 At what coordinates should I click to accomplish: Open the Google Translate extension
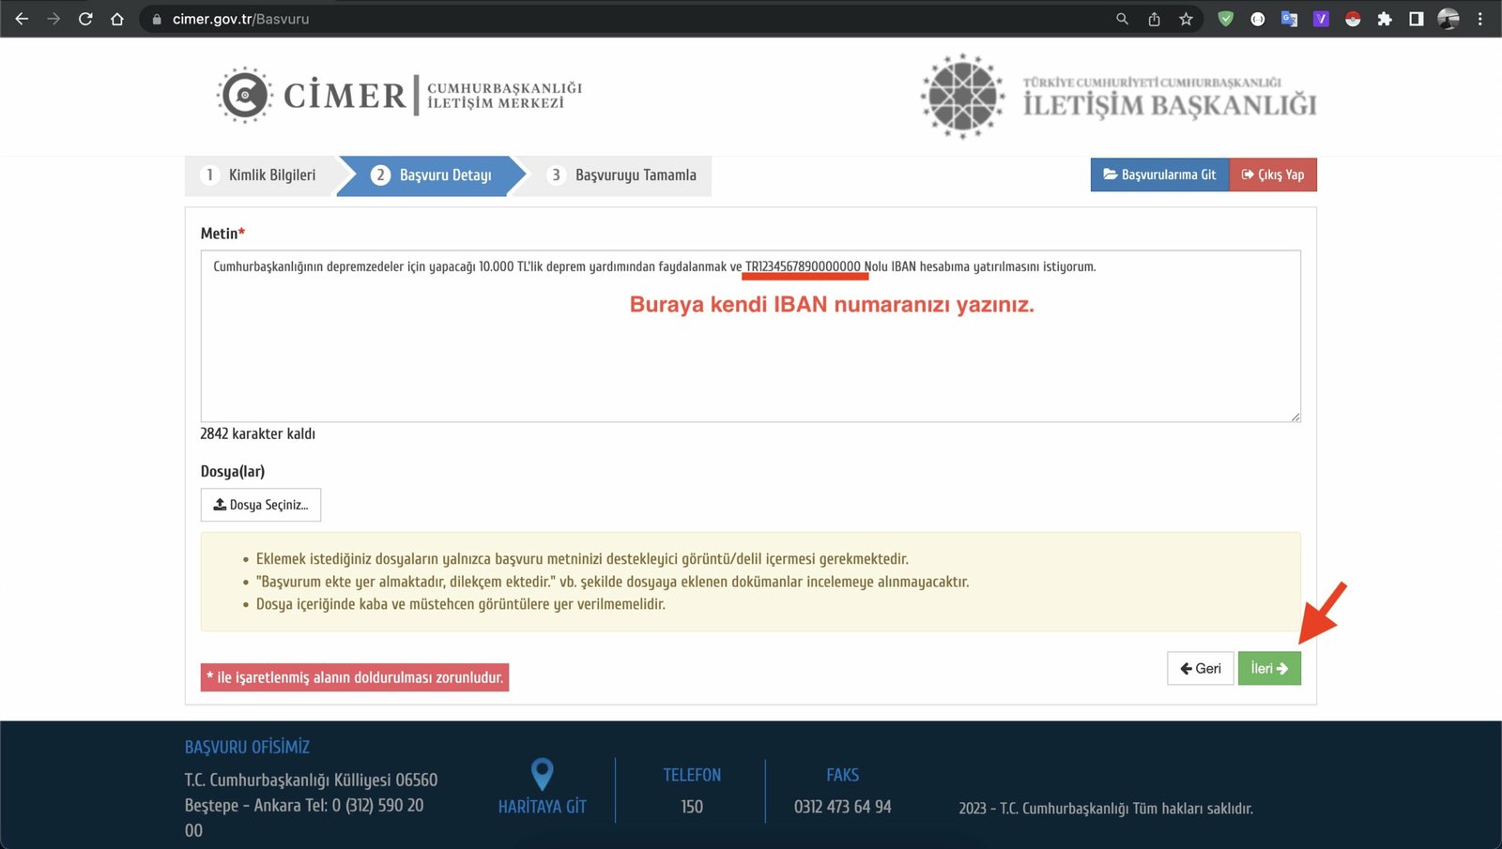(x=1289, y=19)
